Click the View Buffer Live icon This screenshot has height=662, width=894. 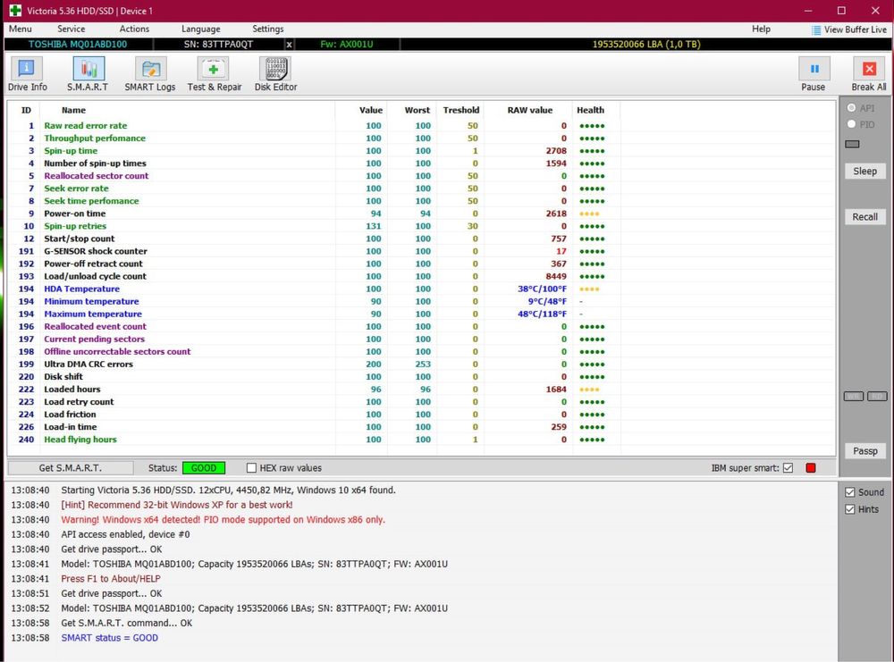816,29
